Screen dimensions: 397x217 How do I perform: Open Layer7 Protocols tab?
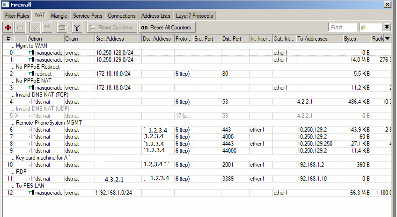click(194, 16)
